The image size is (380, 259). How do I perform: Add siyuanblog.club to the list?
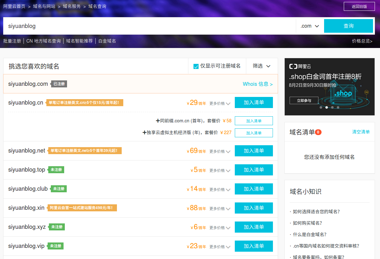254,189
